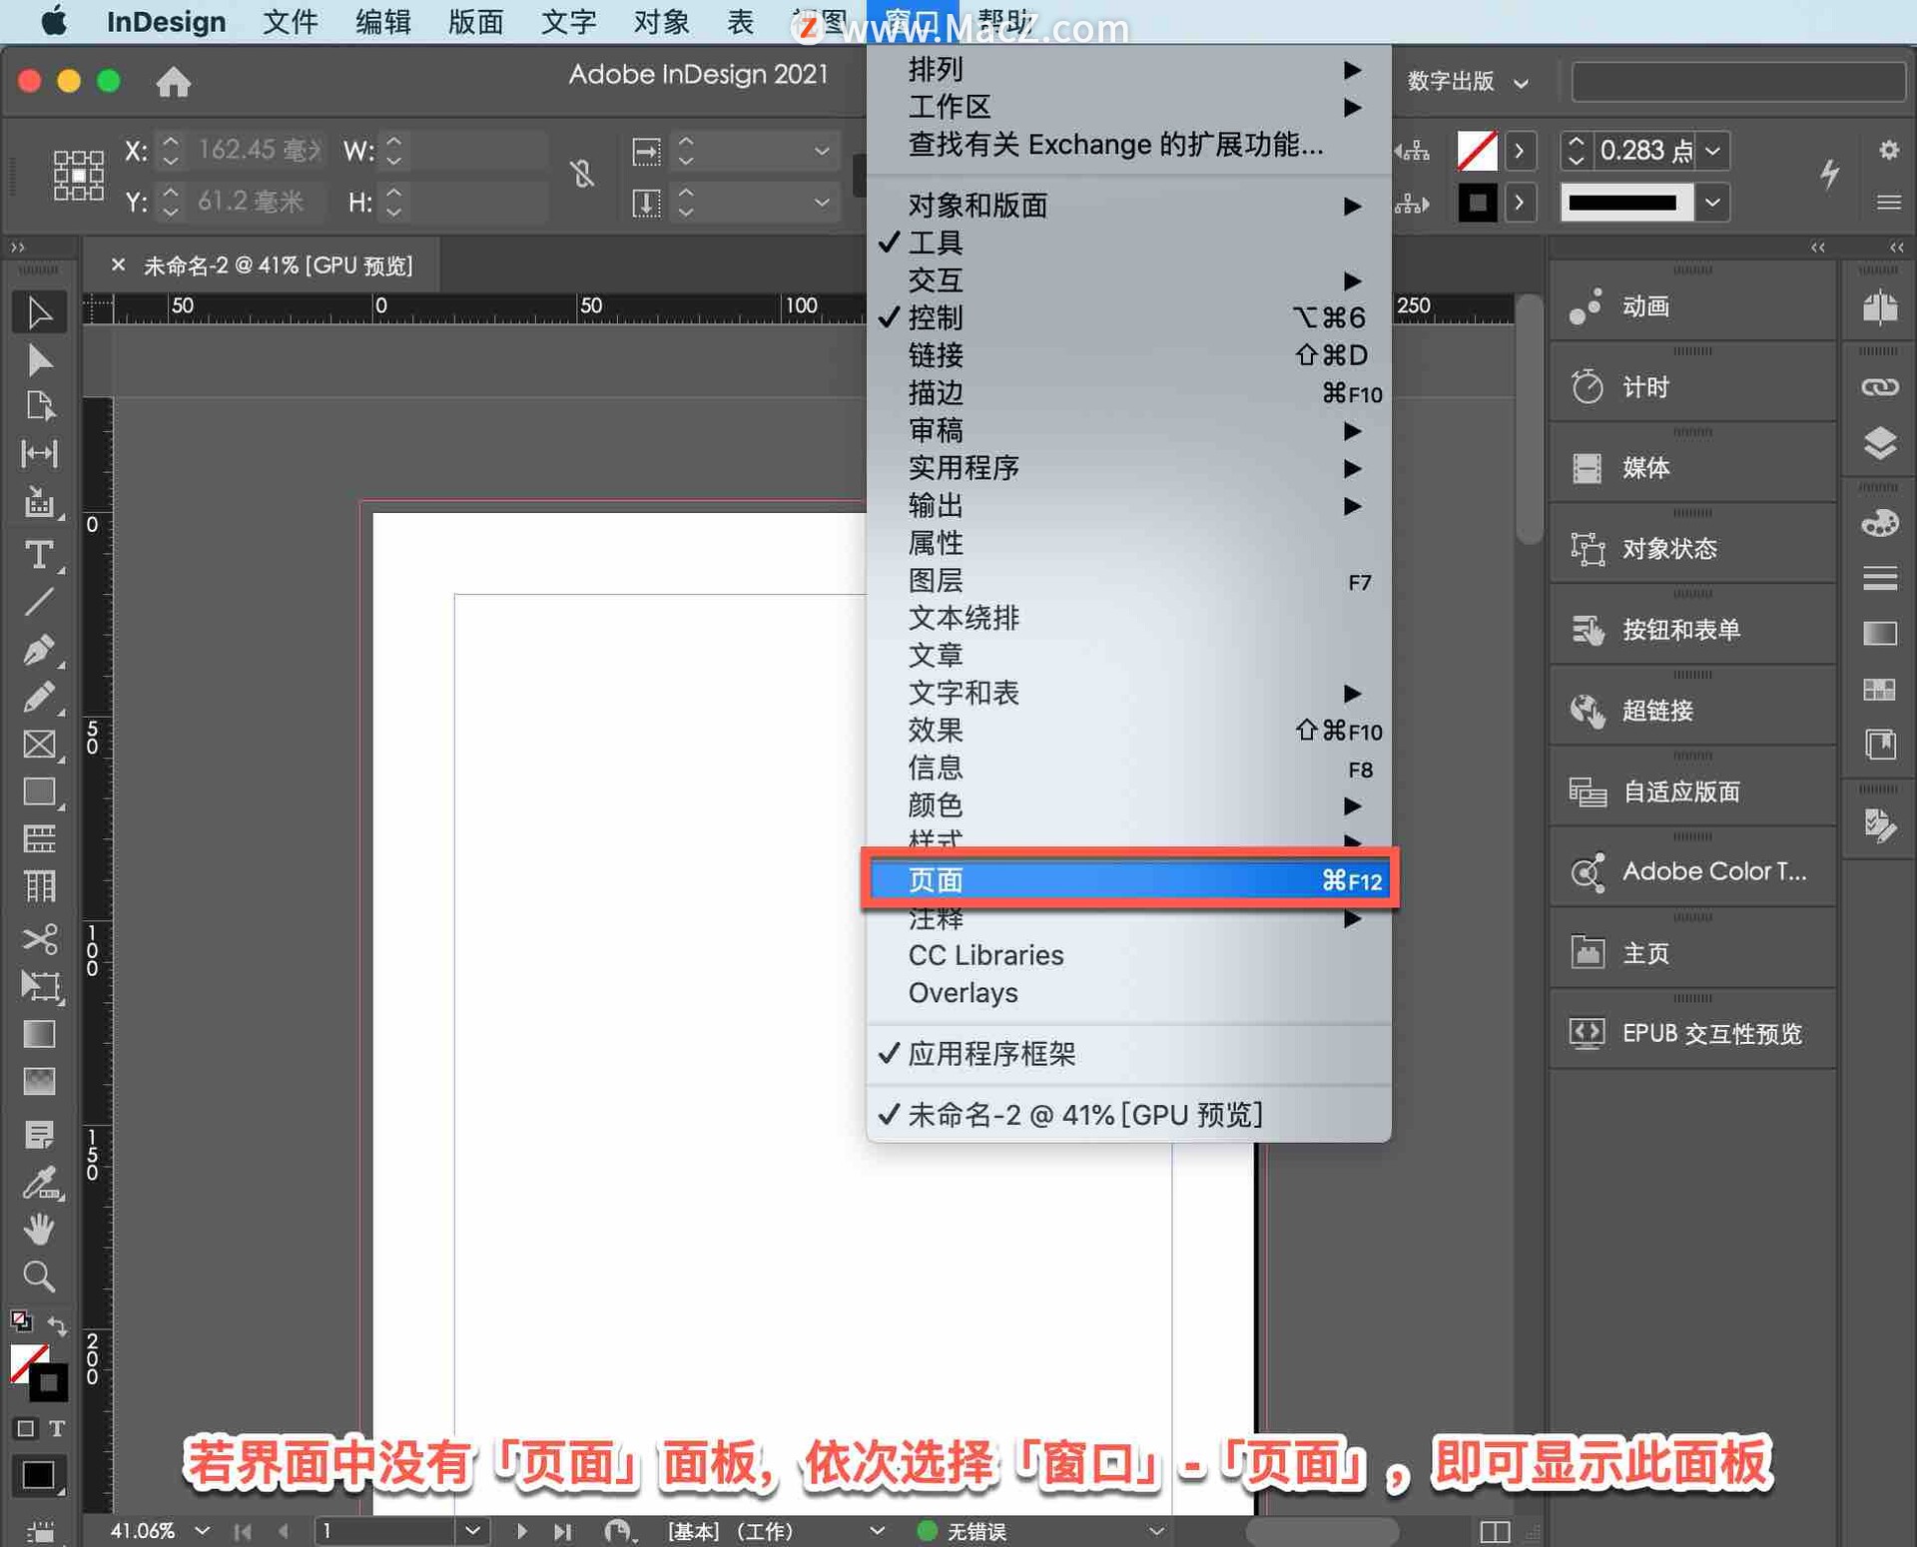Open the File menu
This screenshot has width=1917, height=1547.
point(290,22)
